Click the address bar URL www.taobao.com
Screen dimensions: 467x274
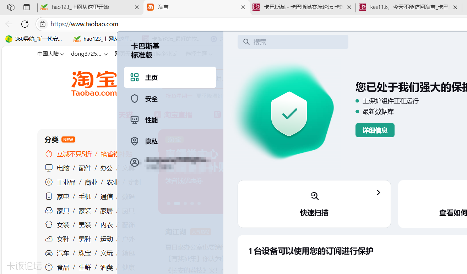click(85, 24)
